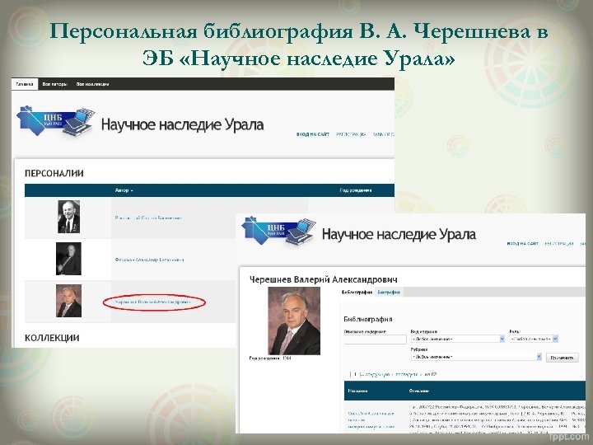
Task: Select the Библиография tab
Action: click(x=357, y=292)
